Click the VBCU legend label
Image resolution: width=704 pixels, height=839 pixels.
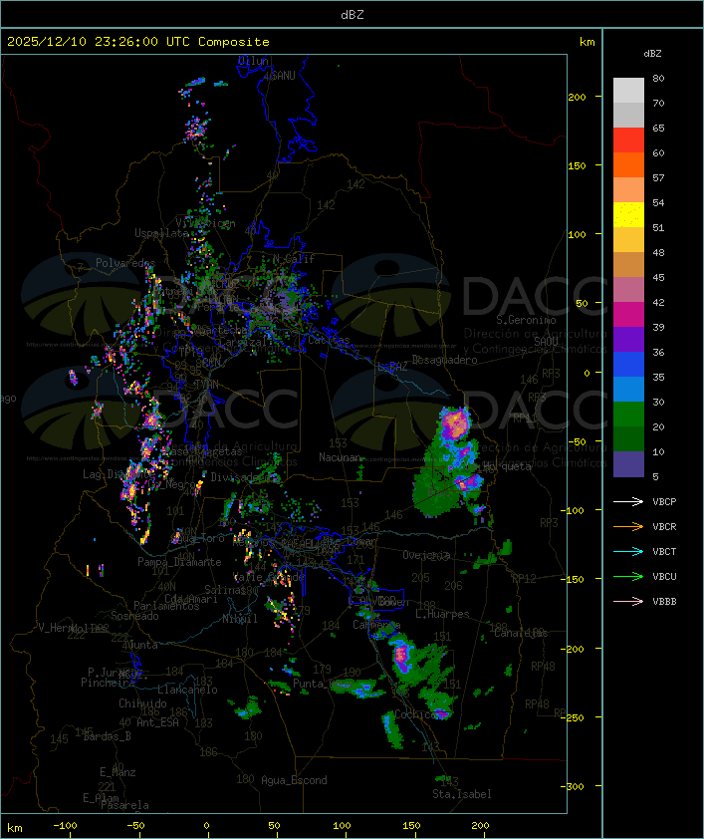(664, 576)
